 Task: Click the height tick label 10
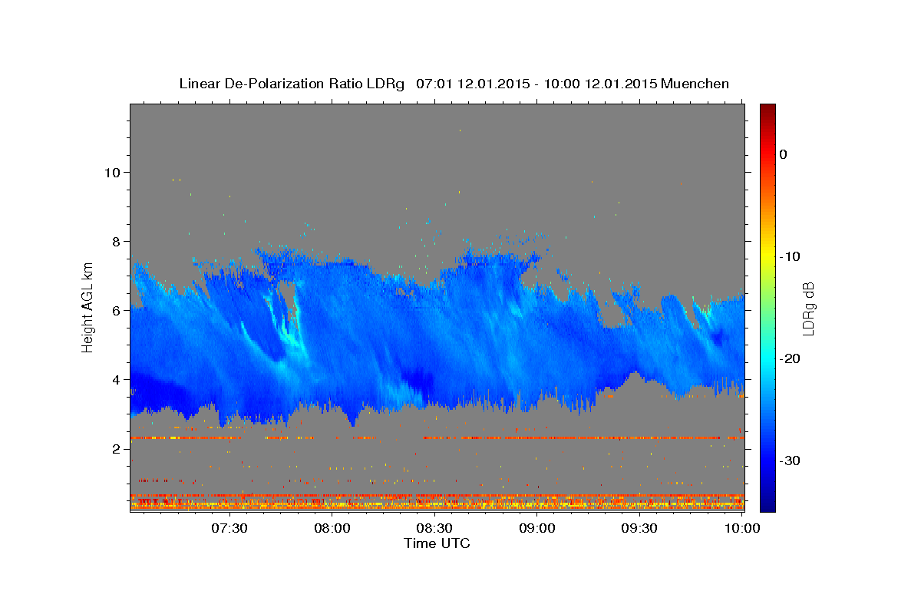112,172
